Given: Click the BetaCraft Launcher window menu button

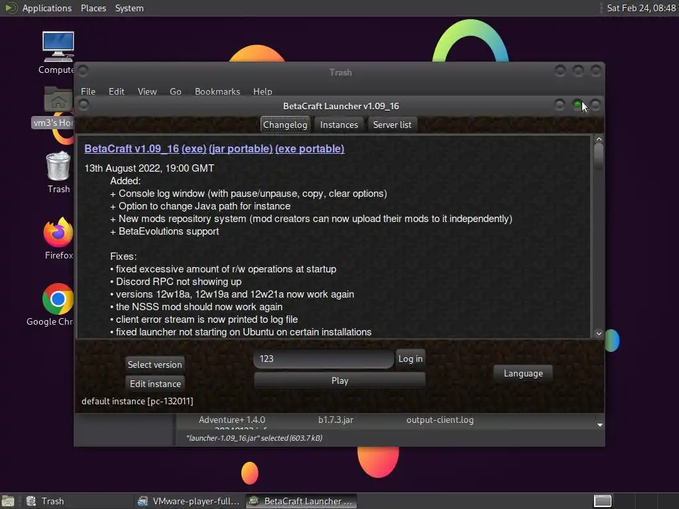Looking at the screenshot, I should [x=84, y=105].
